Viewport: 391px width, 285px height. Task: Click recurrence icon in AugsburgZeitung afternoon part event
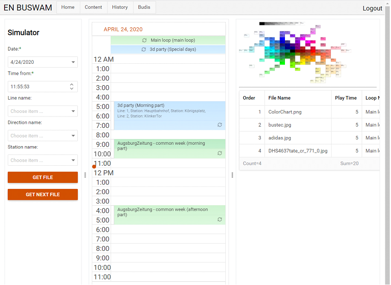click(220, 219)
